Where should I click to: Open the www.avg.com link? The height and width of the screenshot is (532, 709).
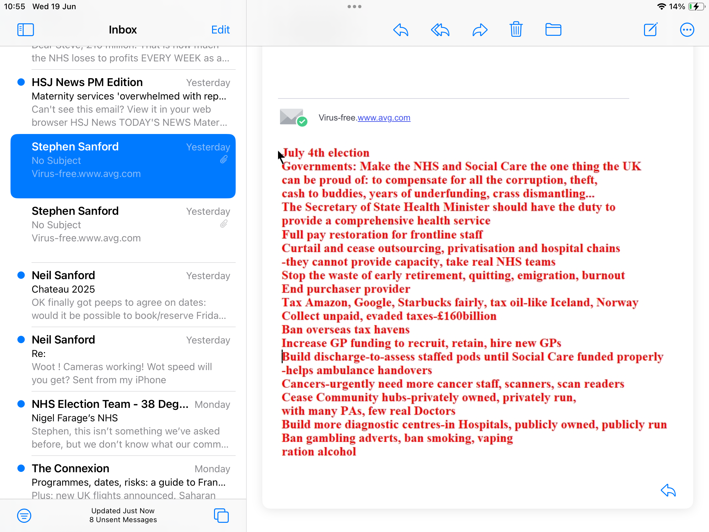point(384,118)
